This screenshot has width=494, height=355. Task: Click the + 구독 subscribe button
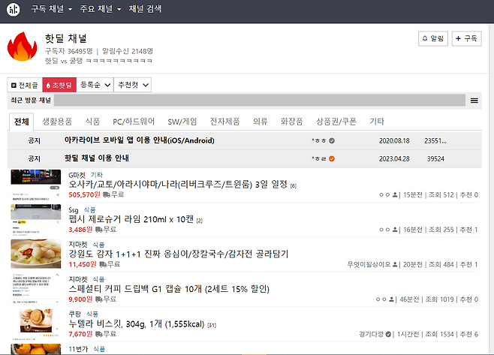[467, 39]
